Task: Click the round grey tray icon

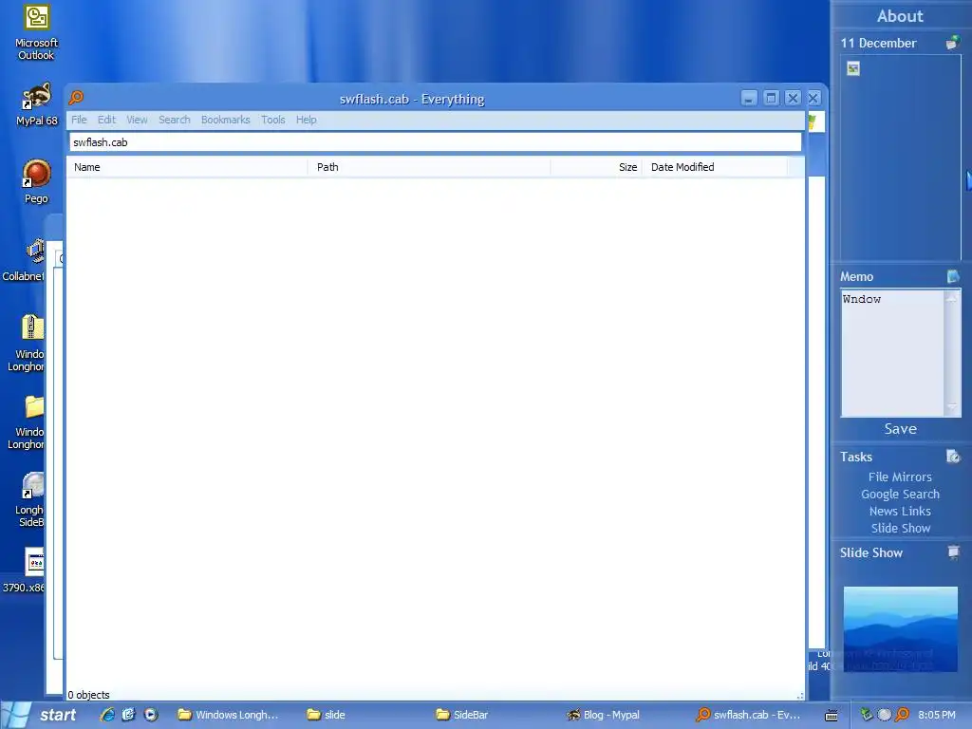Action: [885, 715]
